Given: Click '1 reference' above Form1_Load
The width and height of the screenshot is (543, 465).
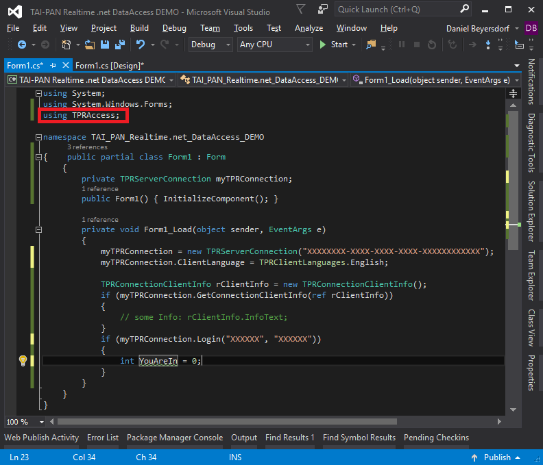Looking at the screenshot, I should tap(99, 220).
